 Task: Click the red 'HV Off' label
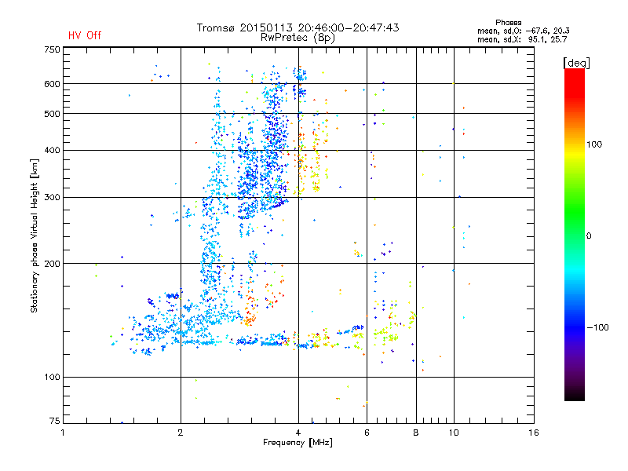coord(85,35)
